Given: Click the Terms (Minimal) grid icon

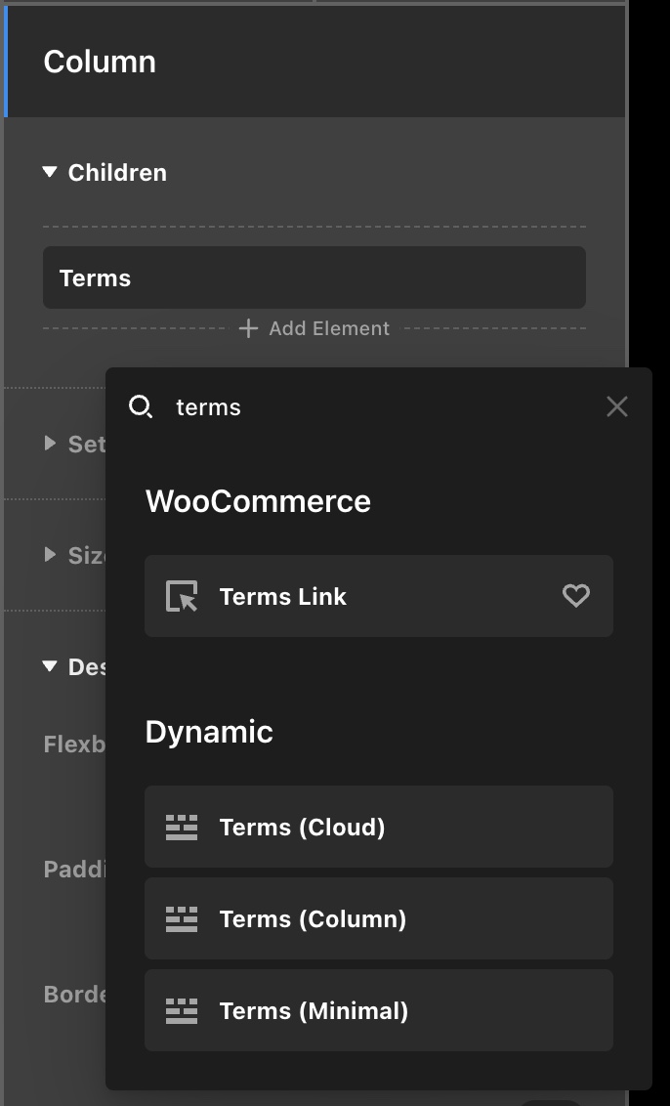Looking at the screenshot, I should (x=182, y=1011).
